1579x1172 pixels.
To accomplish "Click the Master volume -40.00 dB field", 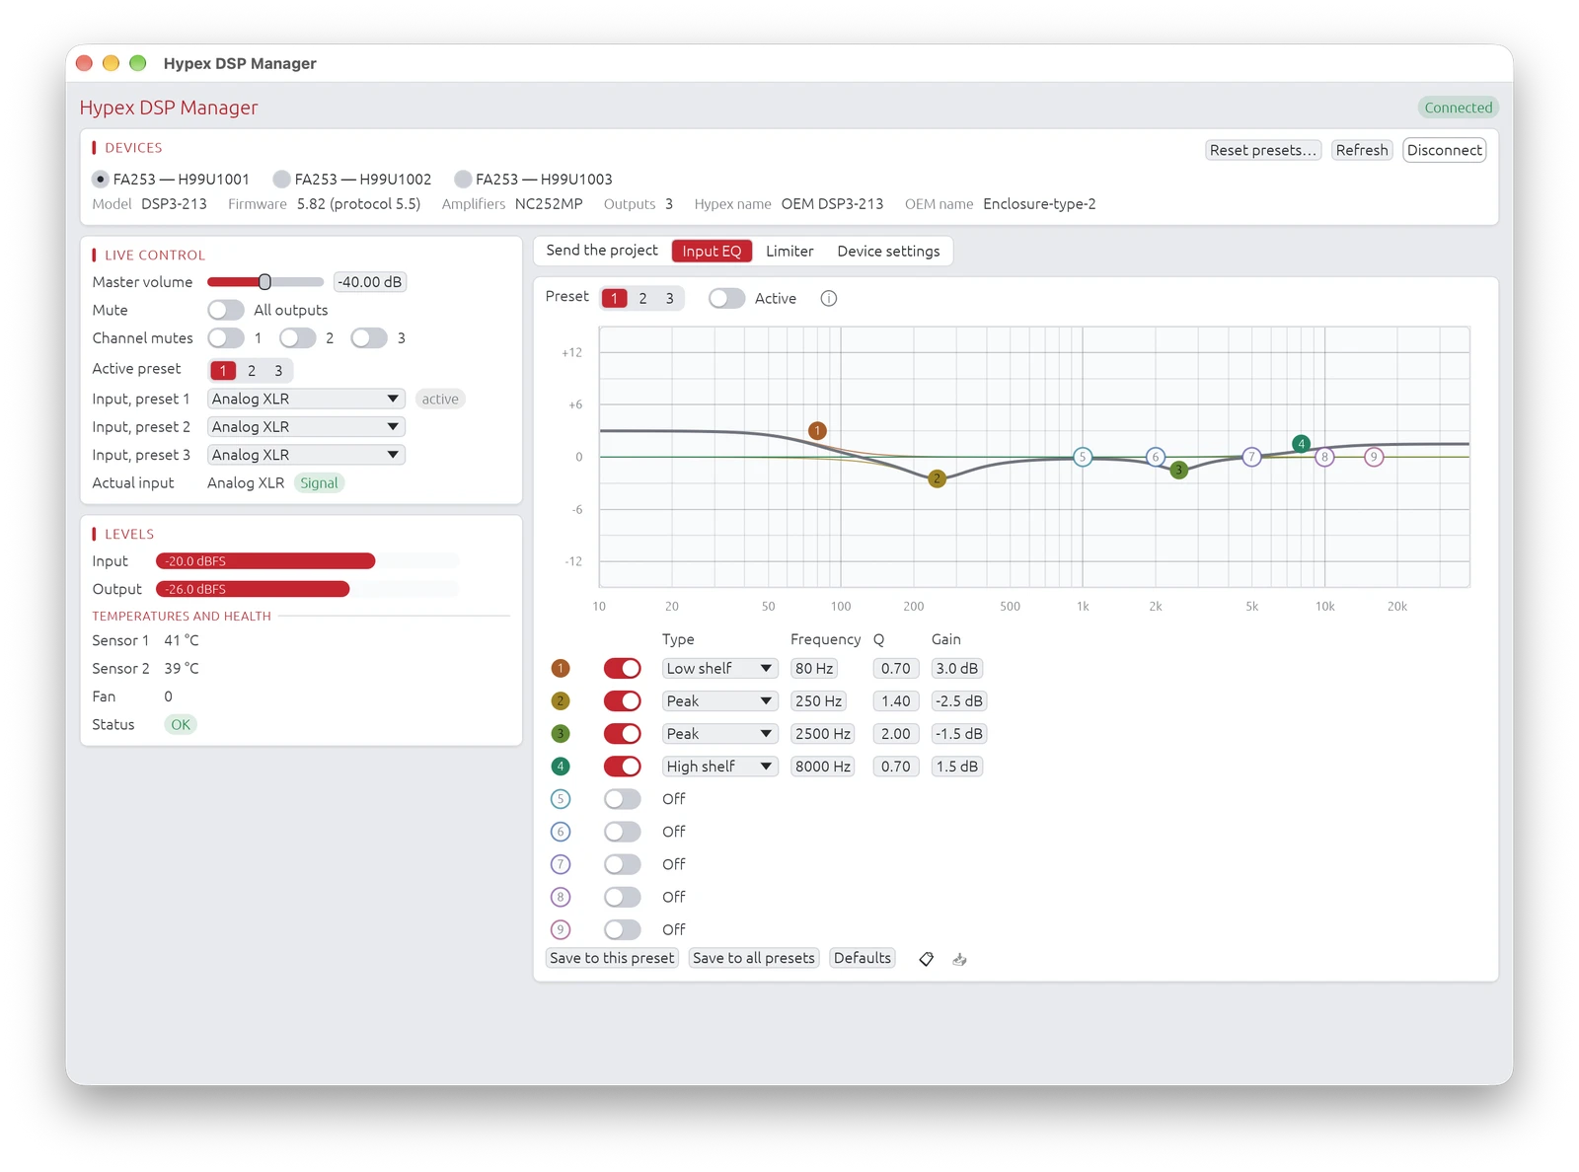I will coord(370,282).
